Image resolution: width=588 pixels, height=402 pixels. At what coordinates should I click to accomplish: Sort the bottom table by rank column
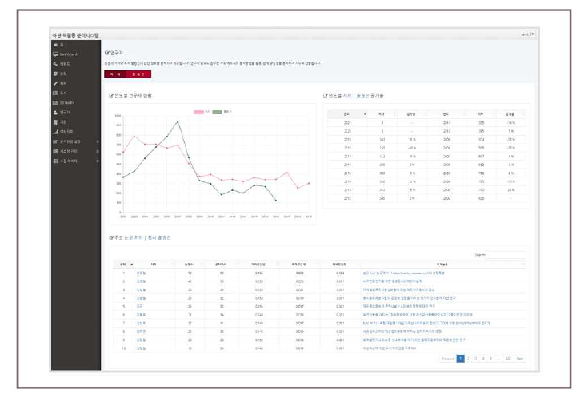pyautogui.click(x=124, y=262)
